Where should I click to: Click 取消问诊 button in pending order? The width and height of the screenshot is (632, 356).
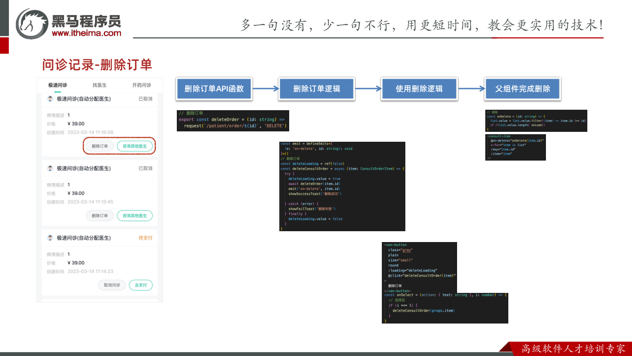coord(112,285)
